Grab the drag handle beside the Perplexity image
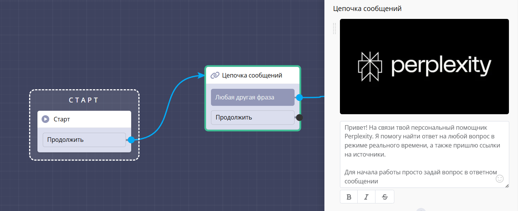The image size is (518, 211). (x=334, y=28)
